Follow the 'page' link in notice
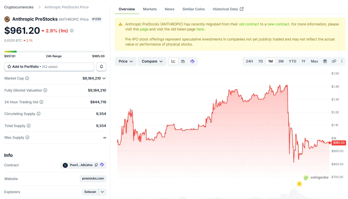348x199 pixels. (x=144, y=29)
